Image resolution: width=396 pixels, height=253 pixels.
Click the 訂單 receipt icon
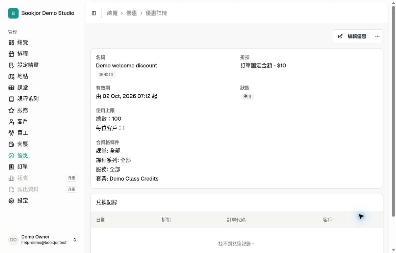click(x=11, y=167)
